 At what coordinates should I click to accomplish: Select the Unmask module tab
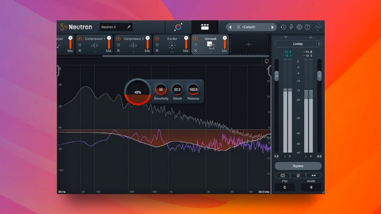tap(210, 45)
